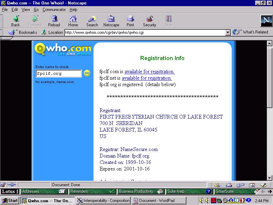Click the status bar security lock icon
The width and height of the screenshot is (273, 205).
coord(3,185)
